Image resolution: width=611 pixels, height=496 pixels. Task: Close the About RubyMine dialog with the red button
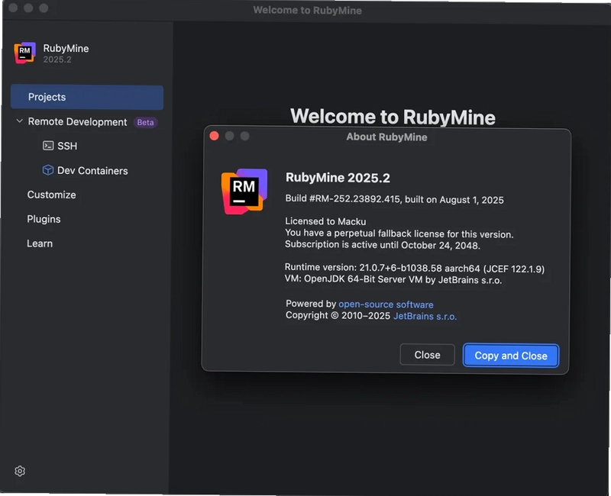click(x=215, y=136)
